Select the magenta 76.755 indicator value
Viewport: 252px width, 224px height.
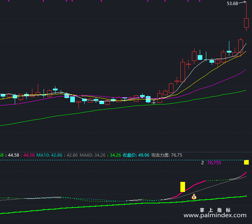214,163
